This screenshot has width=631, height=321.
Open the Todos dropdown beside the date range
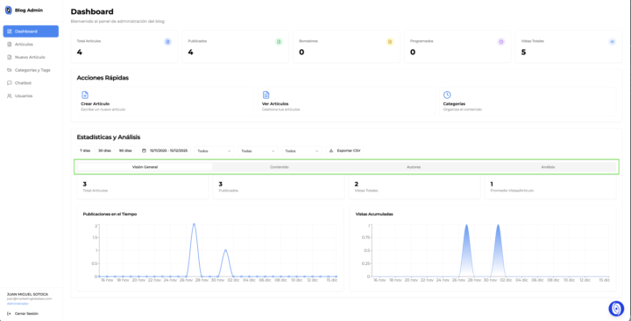pyautogui.click(x=215, y=151)
